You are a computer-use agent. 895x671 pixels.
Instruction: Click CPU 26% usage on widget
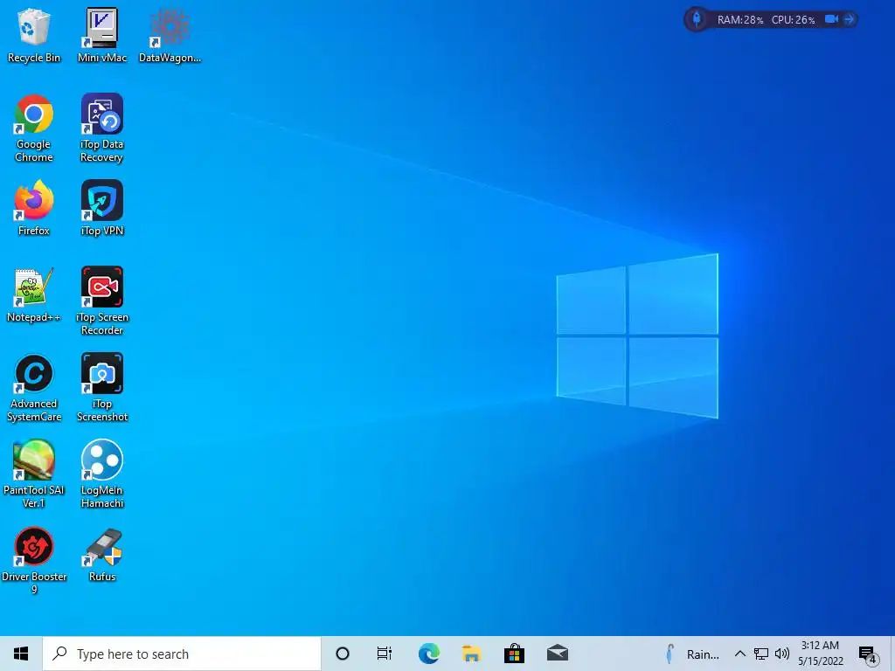point(794,20)
